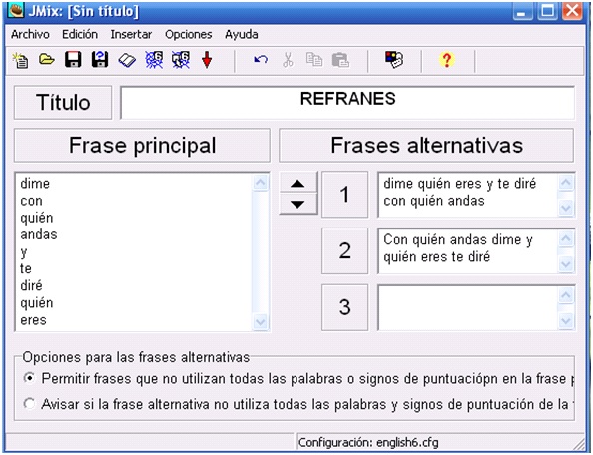Click down arrow stepper for alternative phrases
This screenshot has width=593, height=455.
(x=298, y=205)
